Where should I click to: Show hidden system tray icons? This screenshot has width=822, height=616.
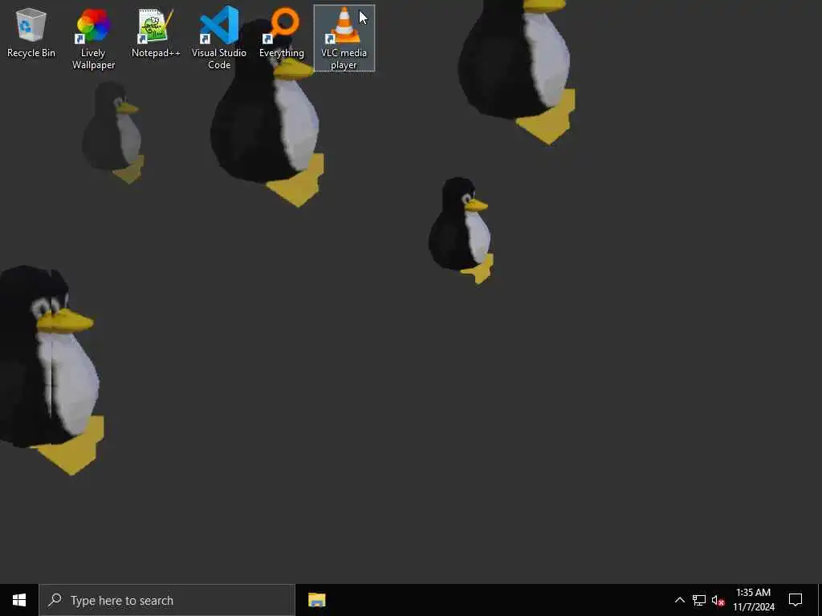[x=679, y=600]
